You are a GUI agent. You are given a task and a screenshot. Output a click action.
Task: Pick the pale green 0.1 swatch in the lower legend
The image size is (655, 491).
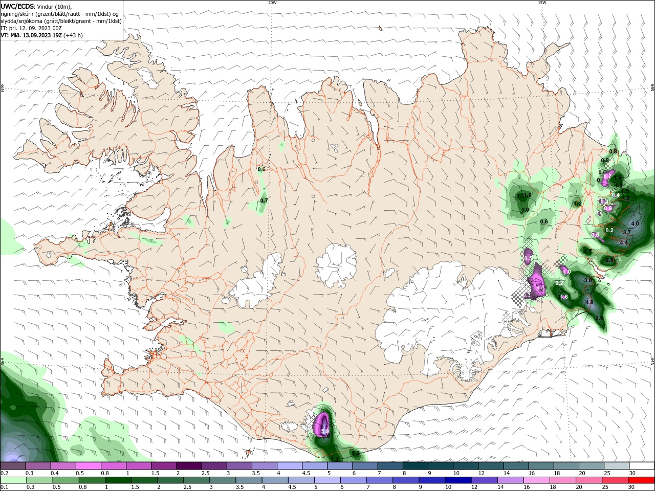(13, 480)
